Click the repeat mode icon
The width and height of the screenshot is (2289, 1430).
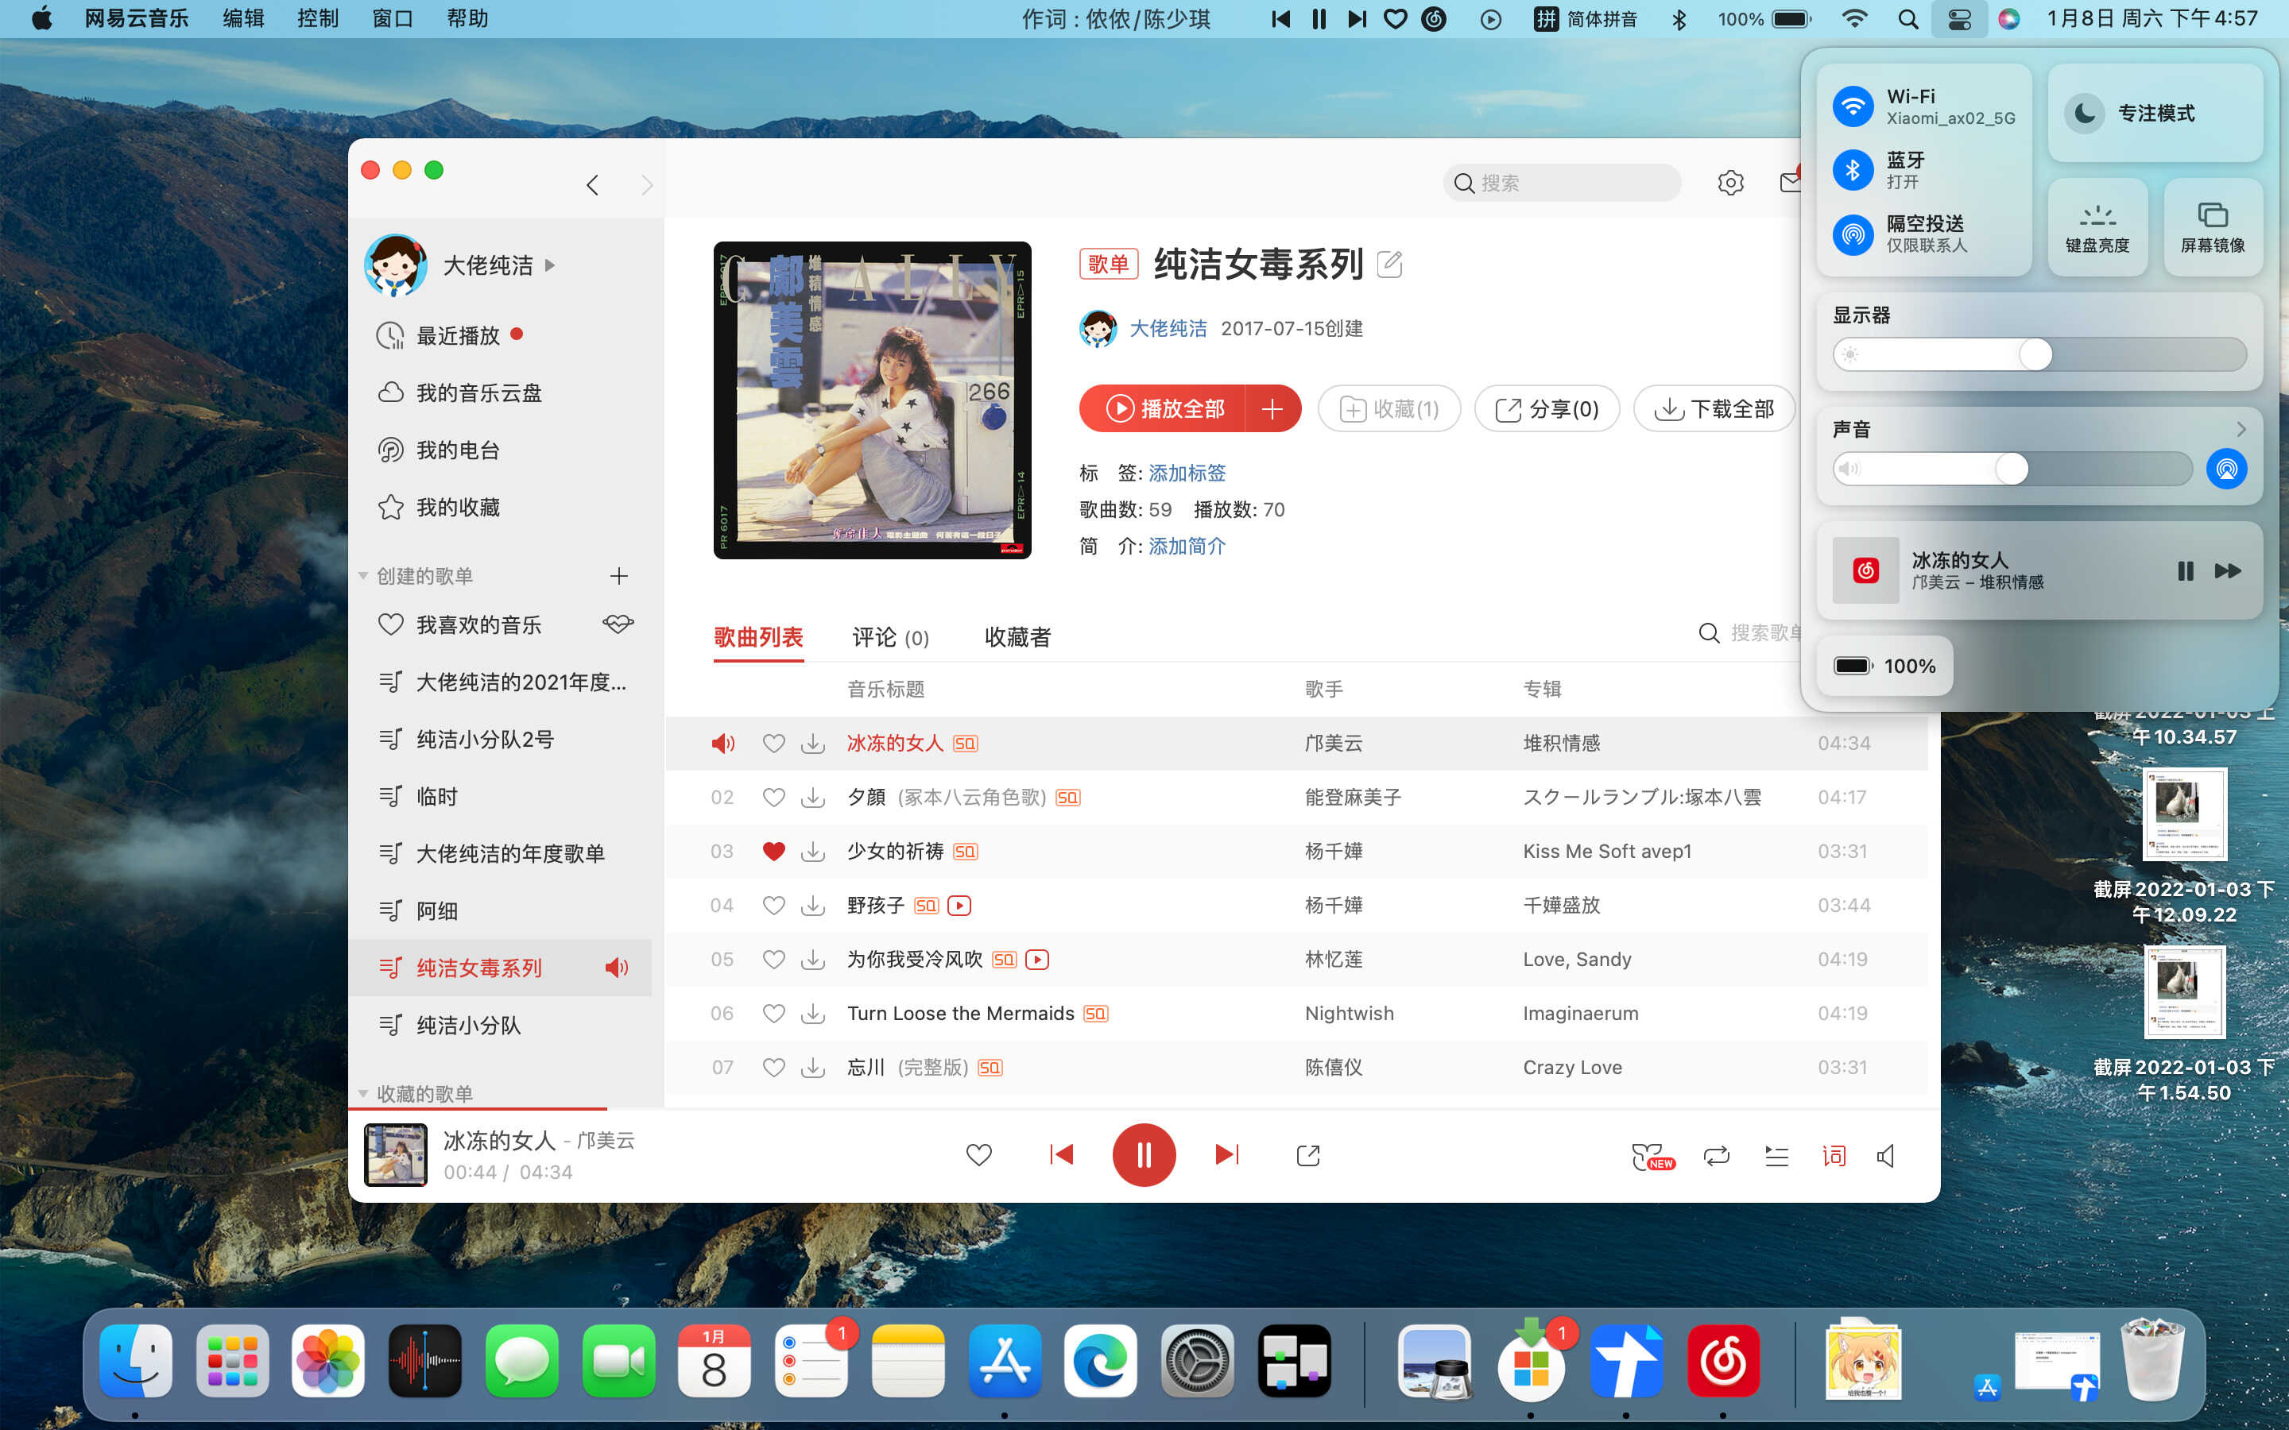pyautogui.click(x=1716, y=1155)
